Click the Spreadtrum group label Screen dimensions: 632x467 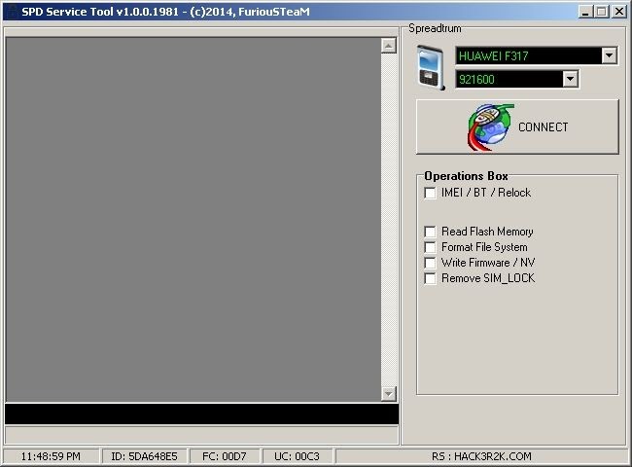tap(435, 28)
